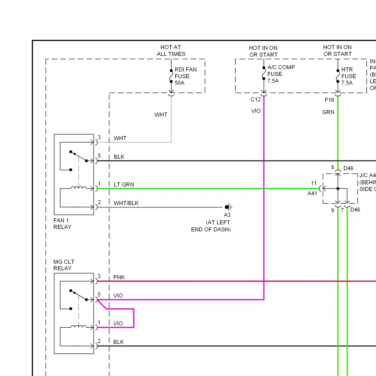Select the A3 ground point label
The width and height of the screenshot is (376, 376).
click(227, 215)
